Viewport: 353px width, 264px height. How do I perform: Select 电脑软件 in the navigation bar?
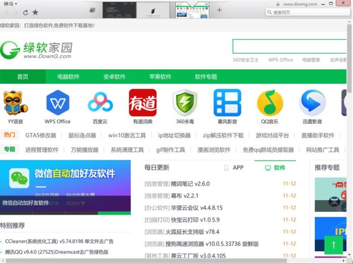[x=68, y=76]
